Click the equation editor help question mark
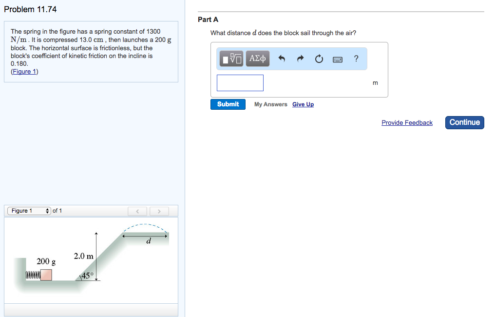 356,59
